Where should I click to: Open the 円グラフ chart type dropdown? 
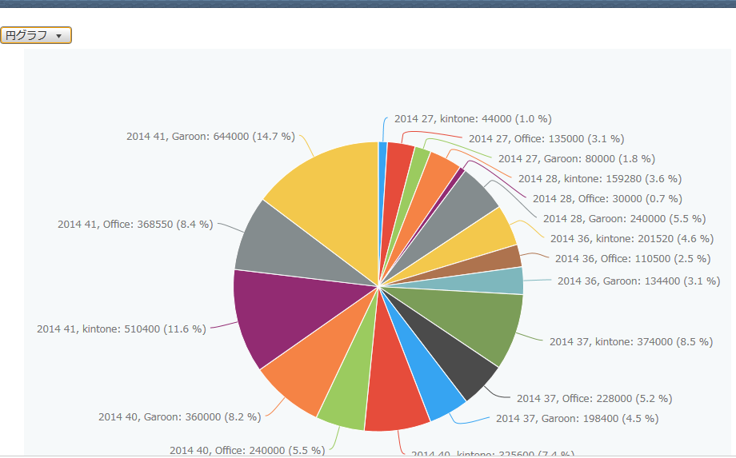click(x=36, y=36)
